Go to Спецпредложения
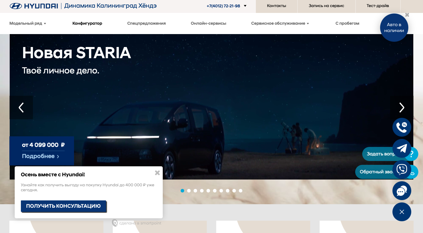 click(x=147, y=24)
